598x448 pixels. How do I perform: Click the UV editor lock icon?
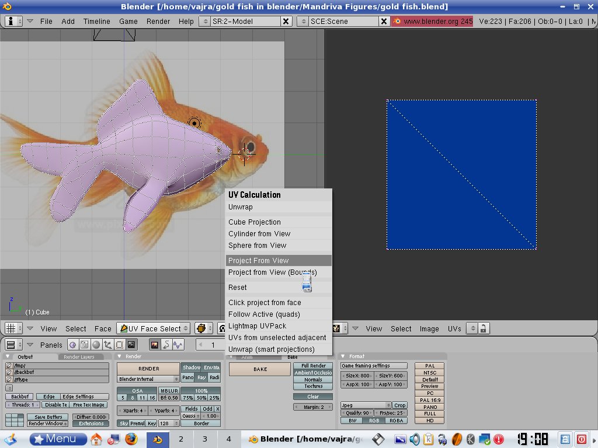(x=484, y=328)
